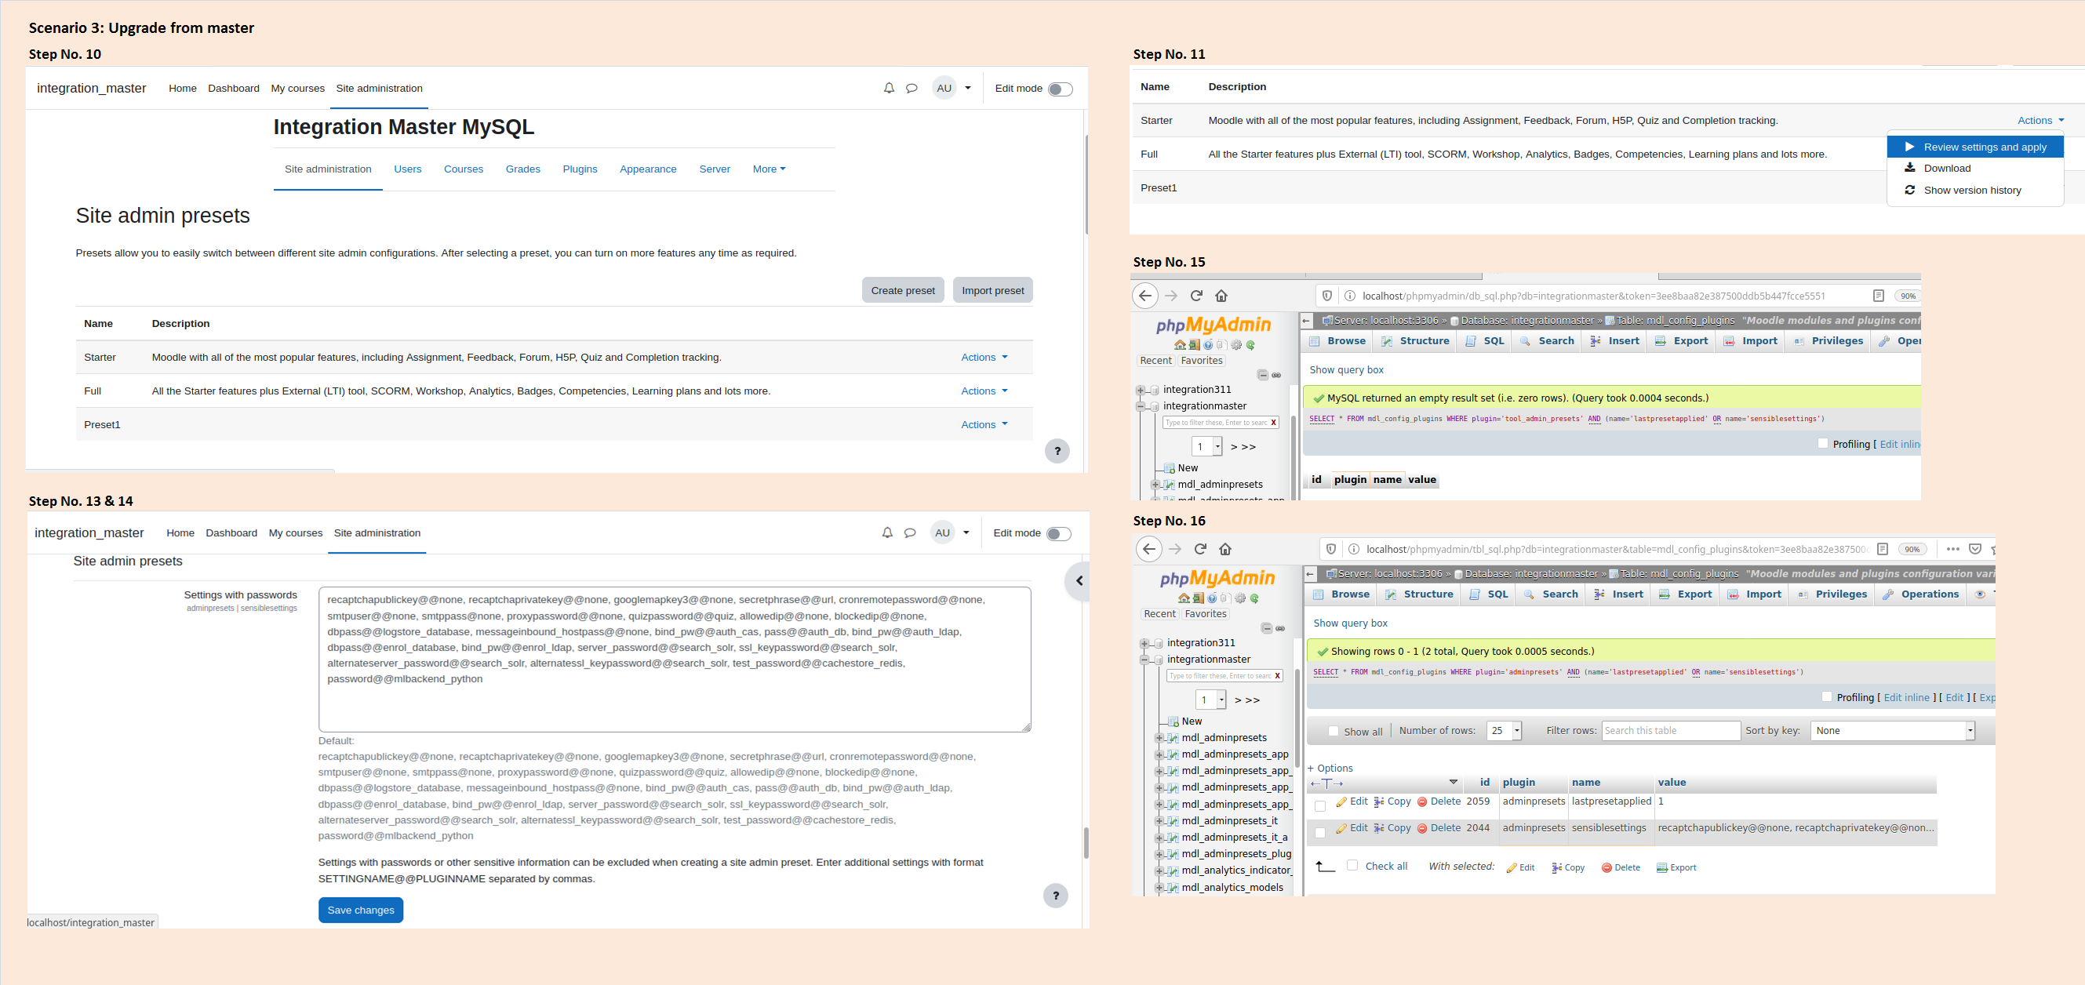This screenshot has width=2085, height=985.
Task: Click link-with-main-panel icon in Step 16 sidebar
Action: click(x=1280, y=628)
